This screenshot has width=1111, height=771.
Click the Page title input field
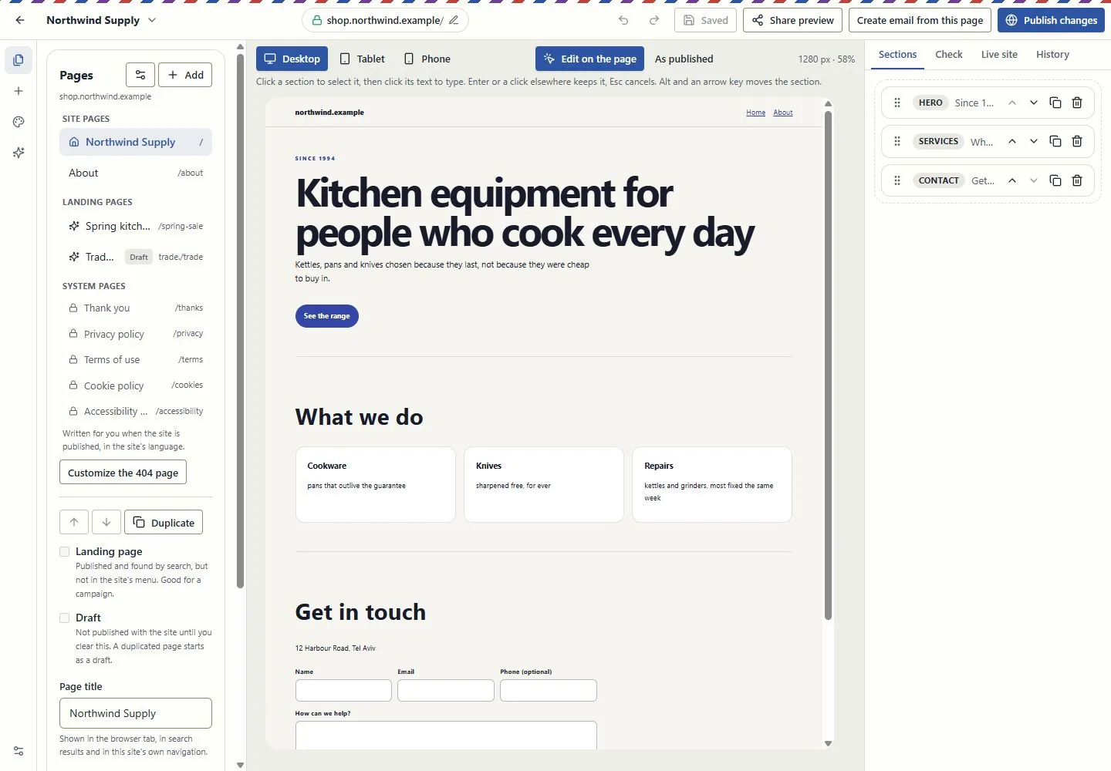[136, 713]
